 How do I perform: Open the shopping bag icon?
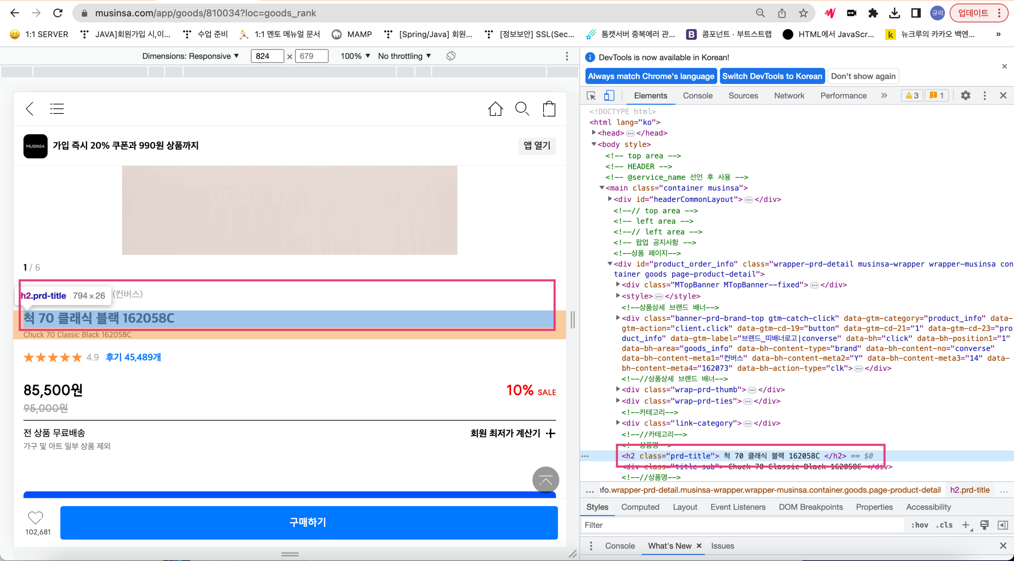[x=549, y=109]
